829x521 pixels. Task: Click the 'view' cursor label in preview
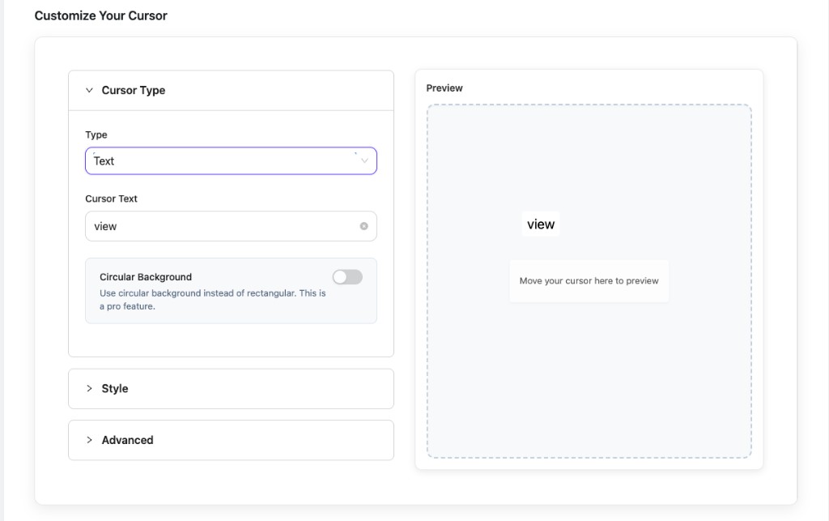540,224
